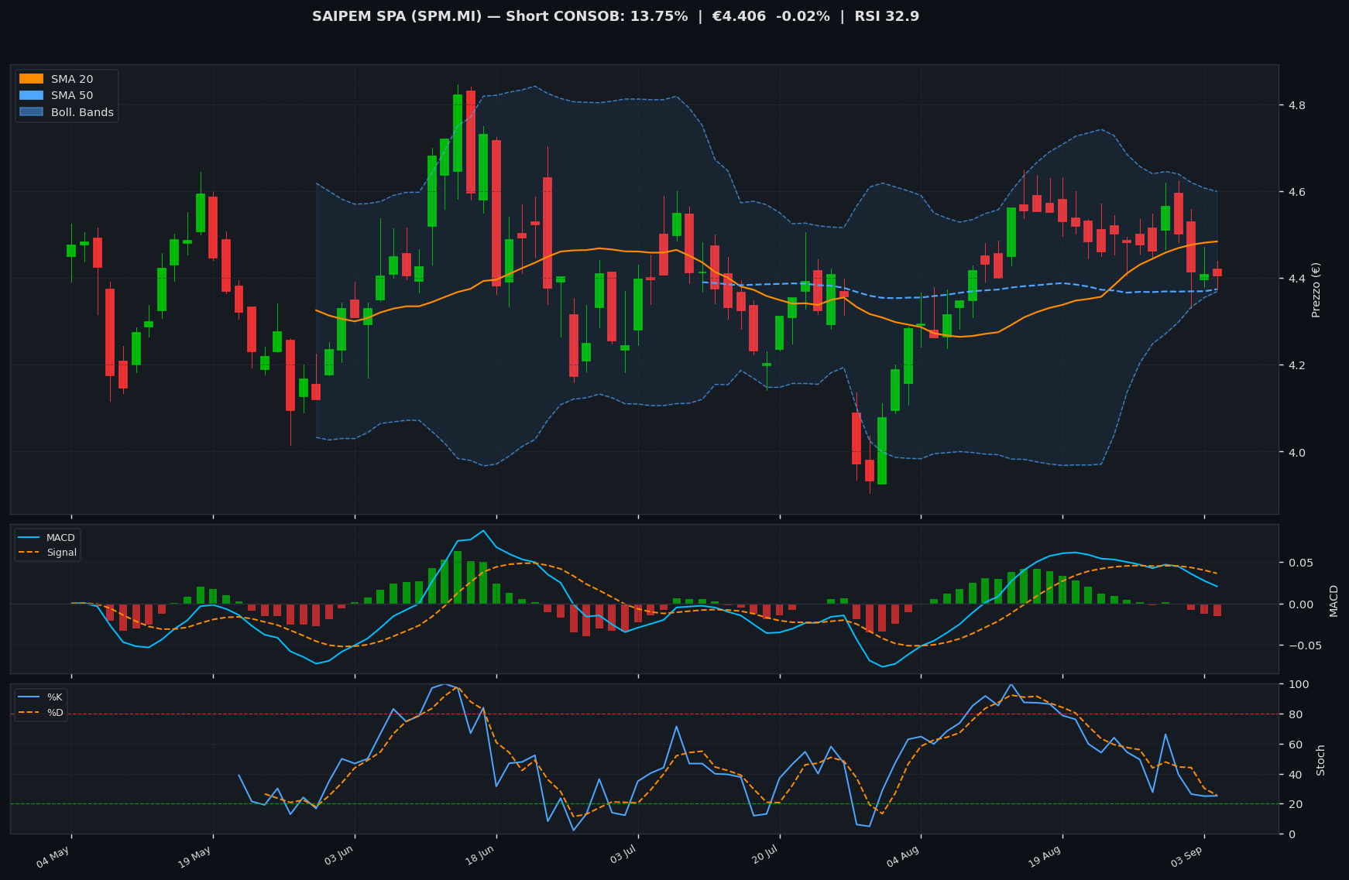The height and width of the screenshot is (880, 1349).
Task: Click the 60 stochastic axis tick
Action: pos(1294,745)
